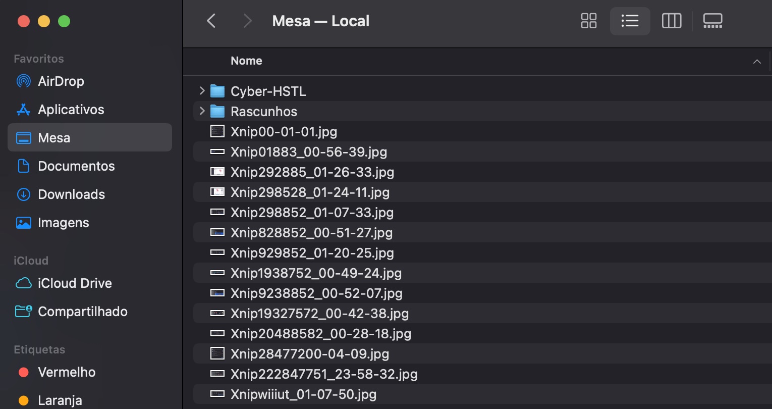772x409 pixels.
Task: Switch to gallery view
Action: coord(712,21)
